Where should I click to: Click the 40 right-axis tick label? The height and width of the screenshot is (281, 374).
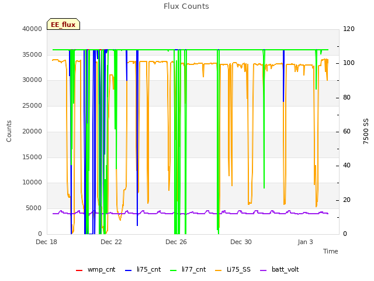point(347,165)
